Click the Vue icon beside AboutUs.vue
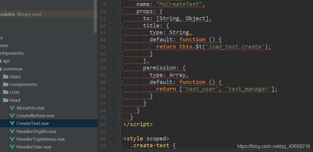The height and width of the screenshot is (152, 313). pos(12,108)
